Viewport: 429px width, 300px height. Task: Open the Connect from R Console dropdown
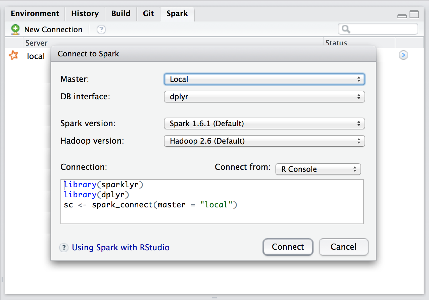(318, 169)
